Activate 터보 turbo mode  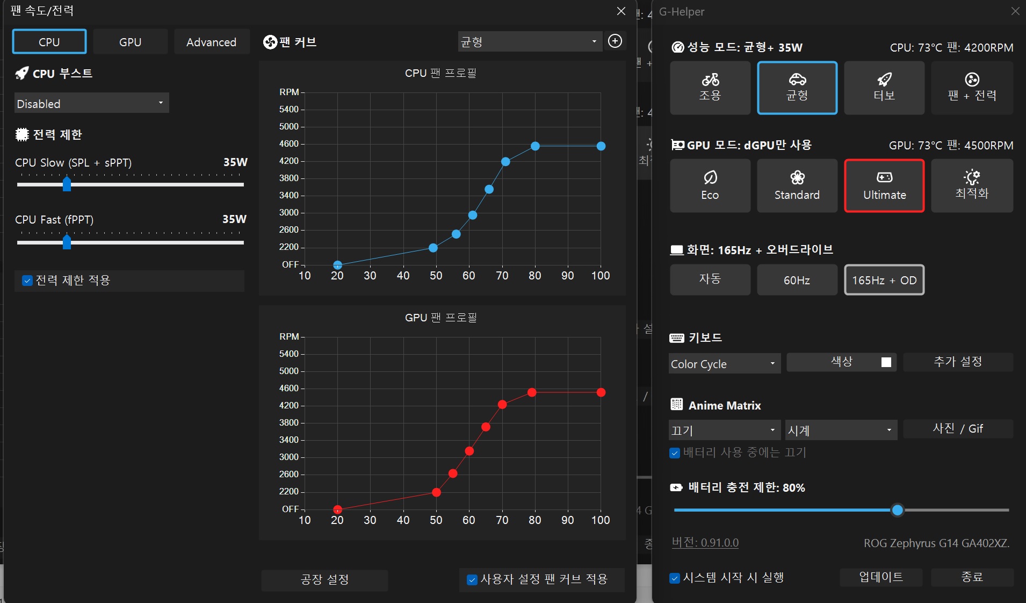click(883, 88)
